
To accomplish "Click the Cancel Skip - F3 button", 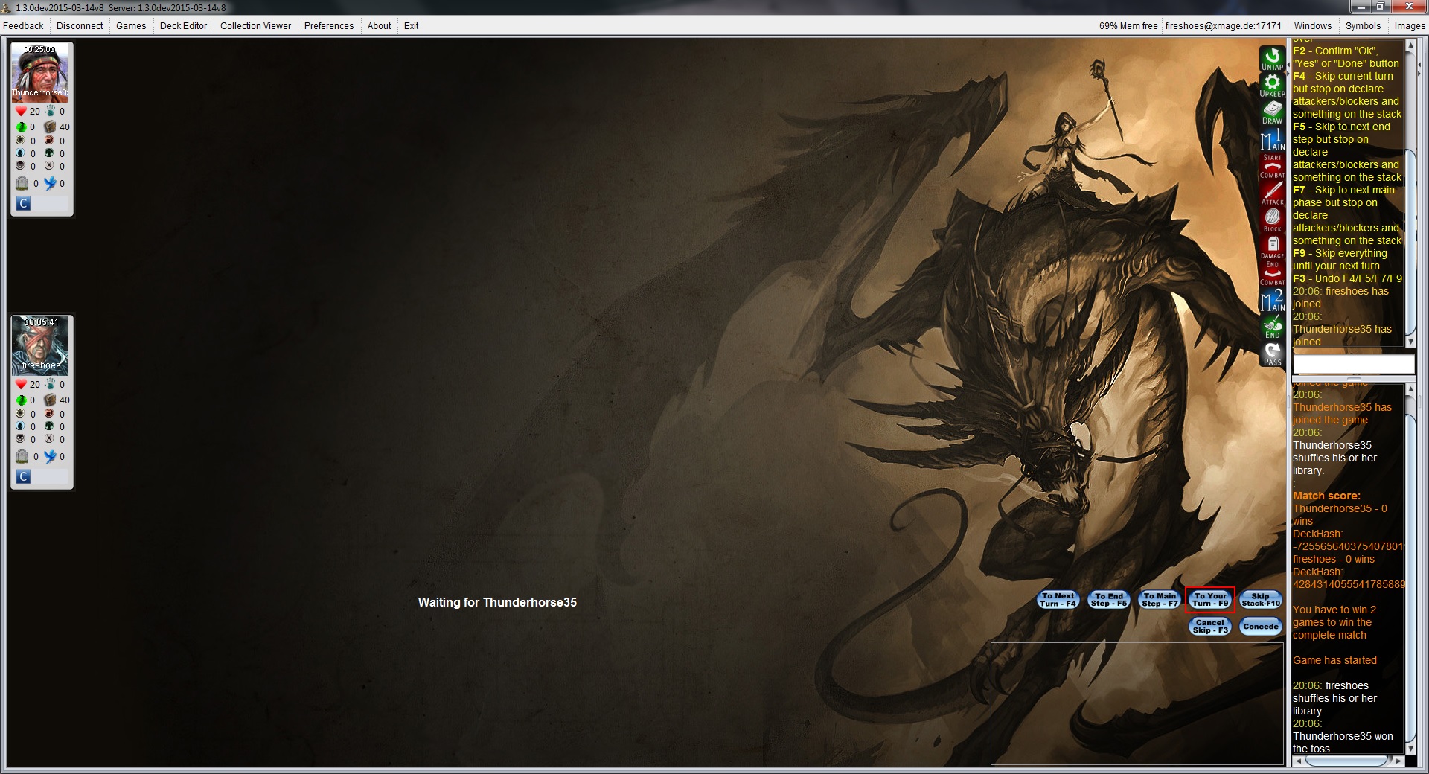I will tap(1210, 627).
